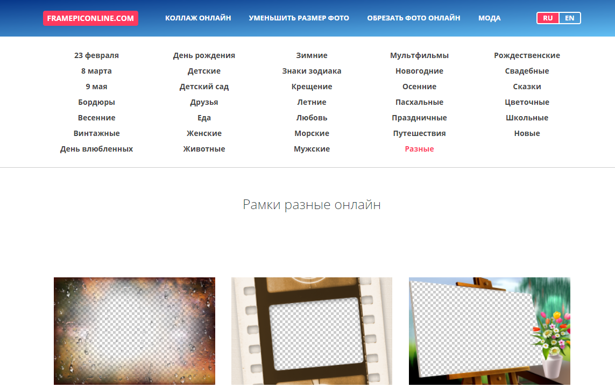Select Знаки зодиака category

[312, 71]
